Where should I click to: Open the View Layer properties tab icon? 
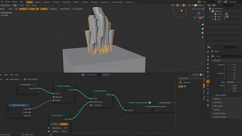(208, 64)
